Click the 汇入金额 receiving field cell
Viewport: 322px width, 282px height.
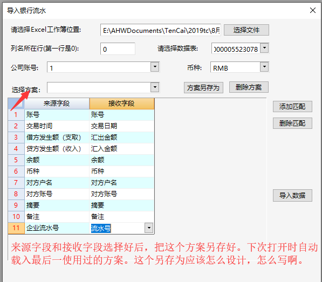121,149
